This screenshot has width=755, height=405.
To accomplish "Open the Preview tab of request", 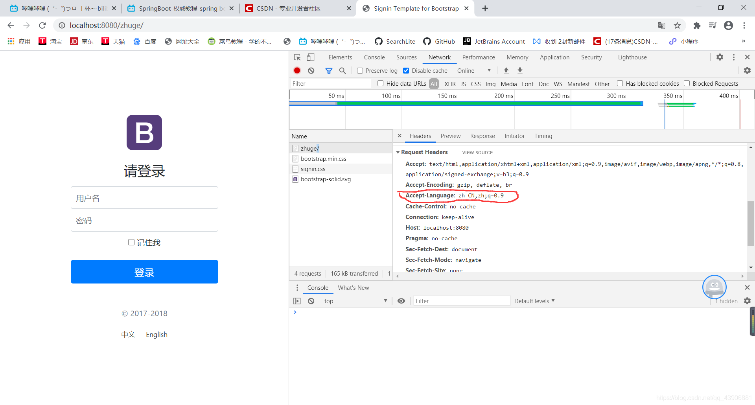I will pyautogui.click(x=451, y=136).
